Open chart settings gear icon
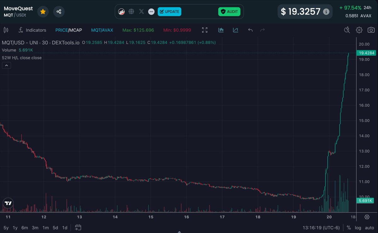The image size is (378, 233). 359,30
